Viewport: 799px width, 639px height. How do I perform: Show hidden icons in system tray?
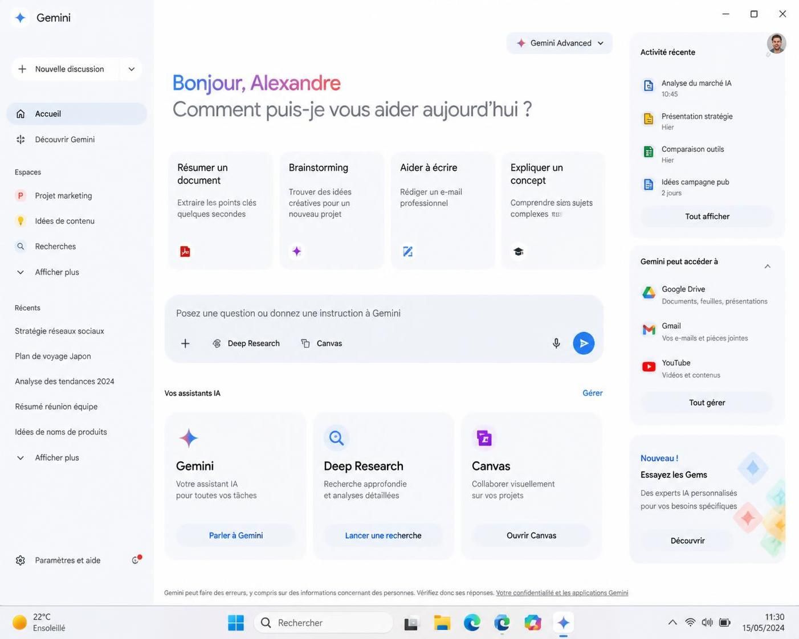point(672,622)
